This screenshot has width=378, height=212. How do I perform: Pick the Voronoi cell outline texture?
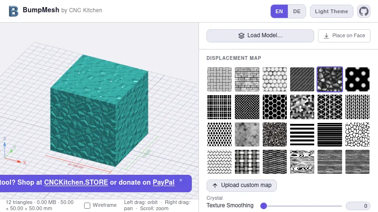pos(357,134)
